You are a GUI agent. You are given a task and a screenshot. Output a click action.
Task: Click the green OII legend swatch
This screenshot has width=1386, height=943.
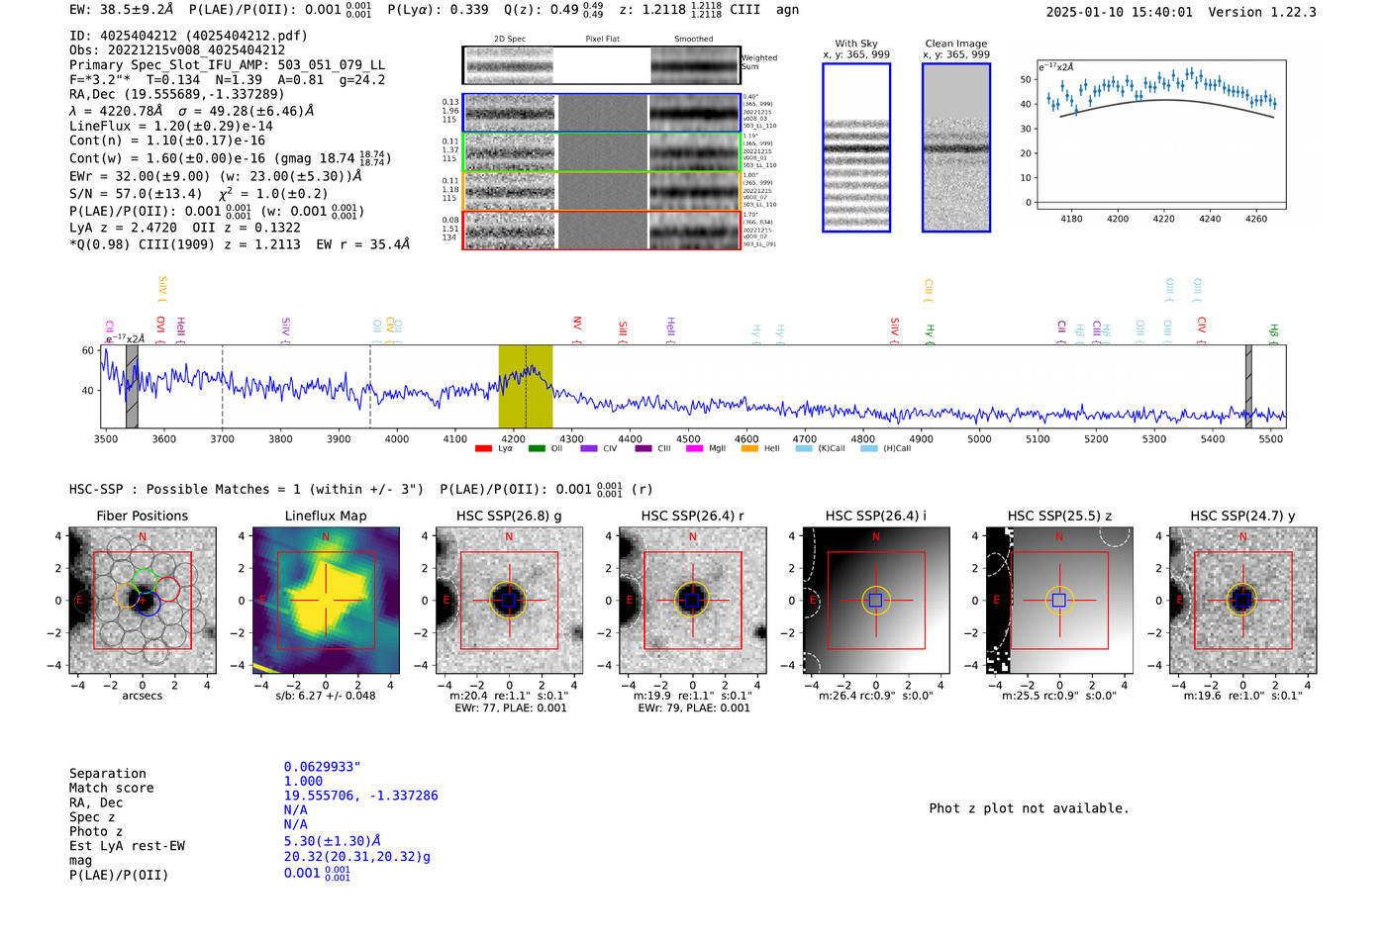click(x=537, y=448)
